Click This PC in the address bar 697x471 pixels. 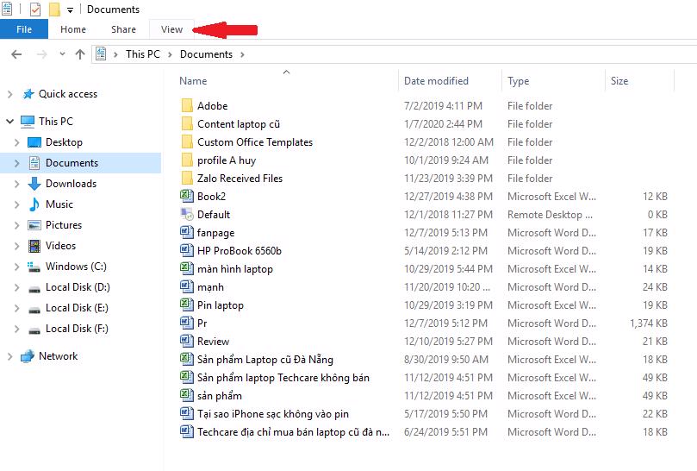143,53
